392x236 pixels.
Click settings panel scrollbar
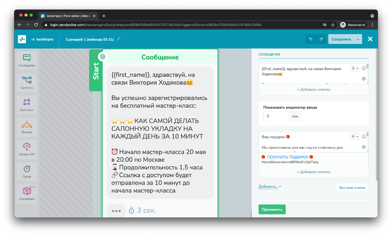376,114
